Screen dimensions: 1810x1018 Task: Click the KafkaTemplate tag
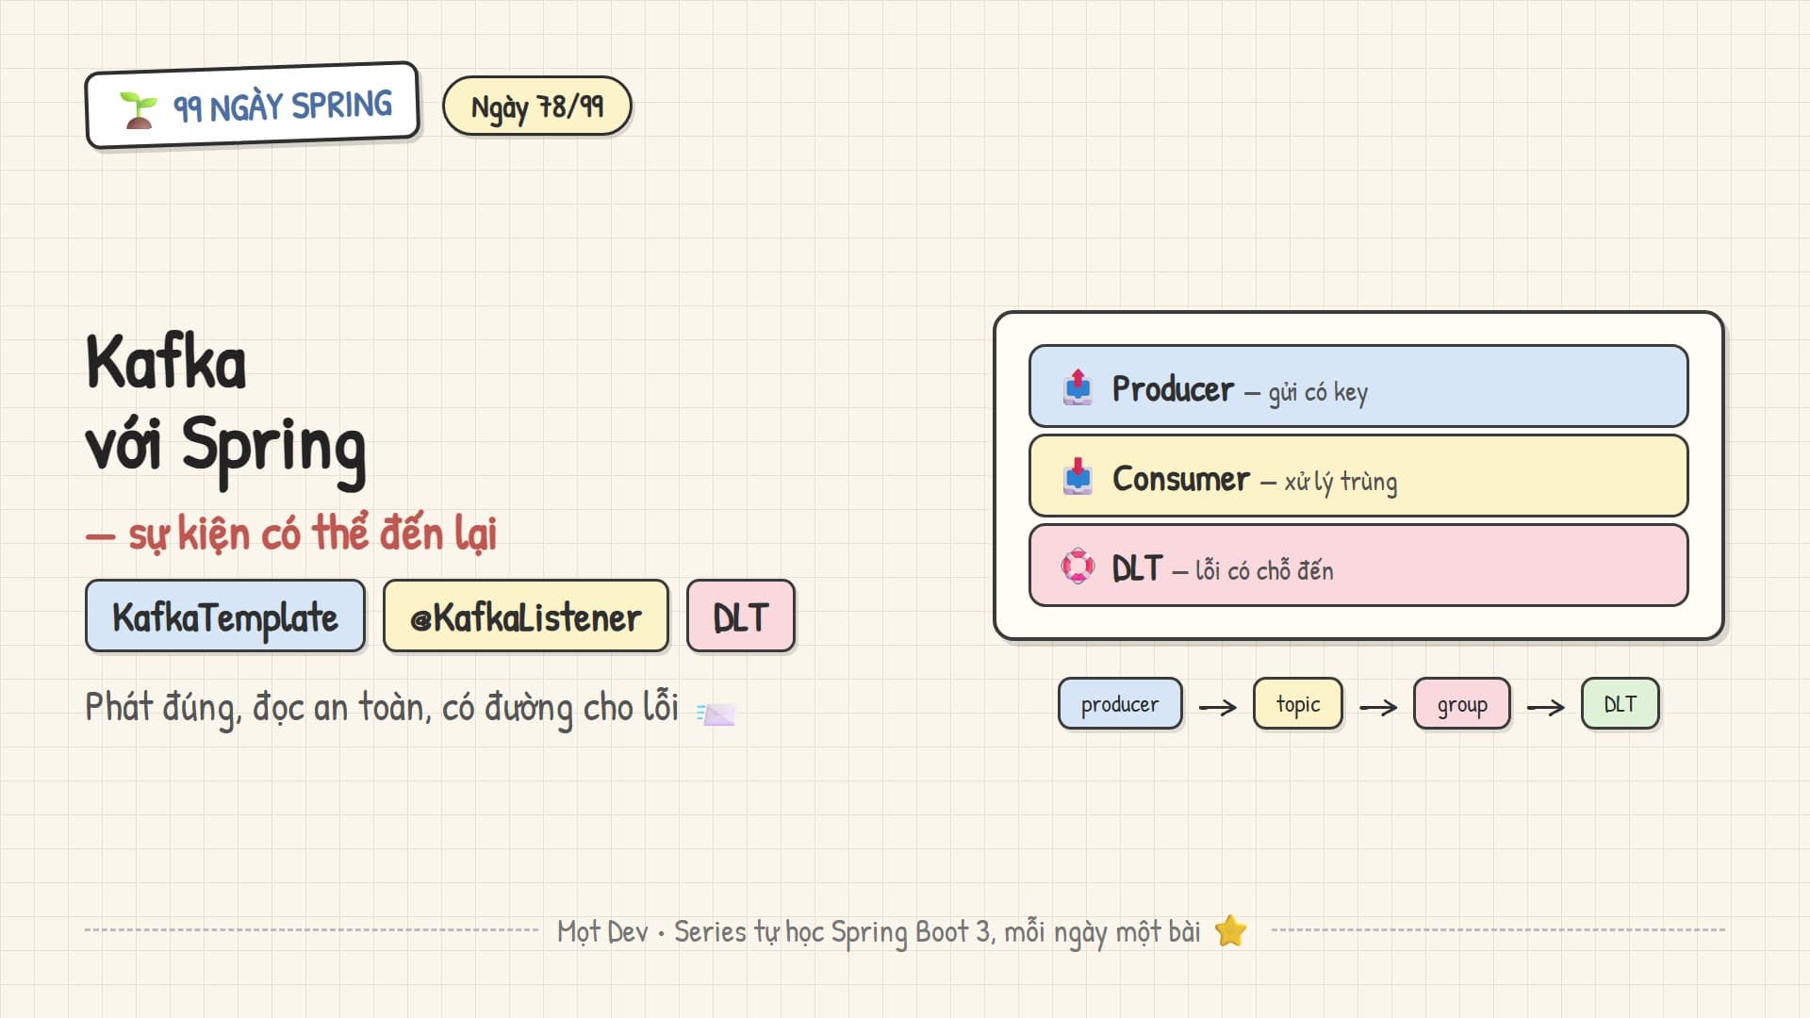click(225, 616)
